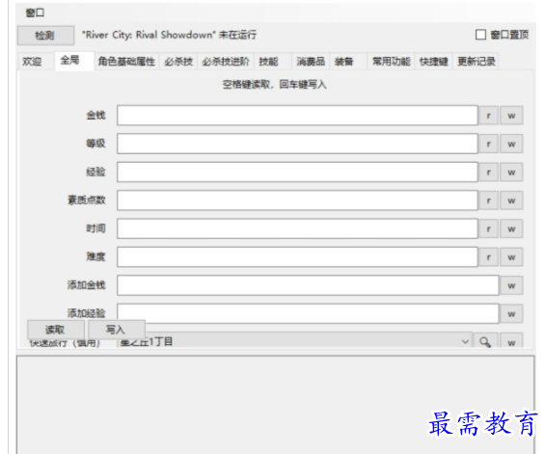Viewport: 546px width, 454px height.
Task: Click w button for 添加金钱
Action: click(x=511, y=285)
